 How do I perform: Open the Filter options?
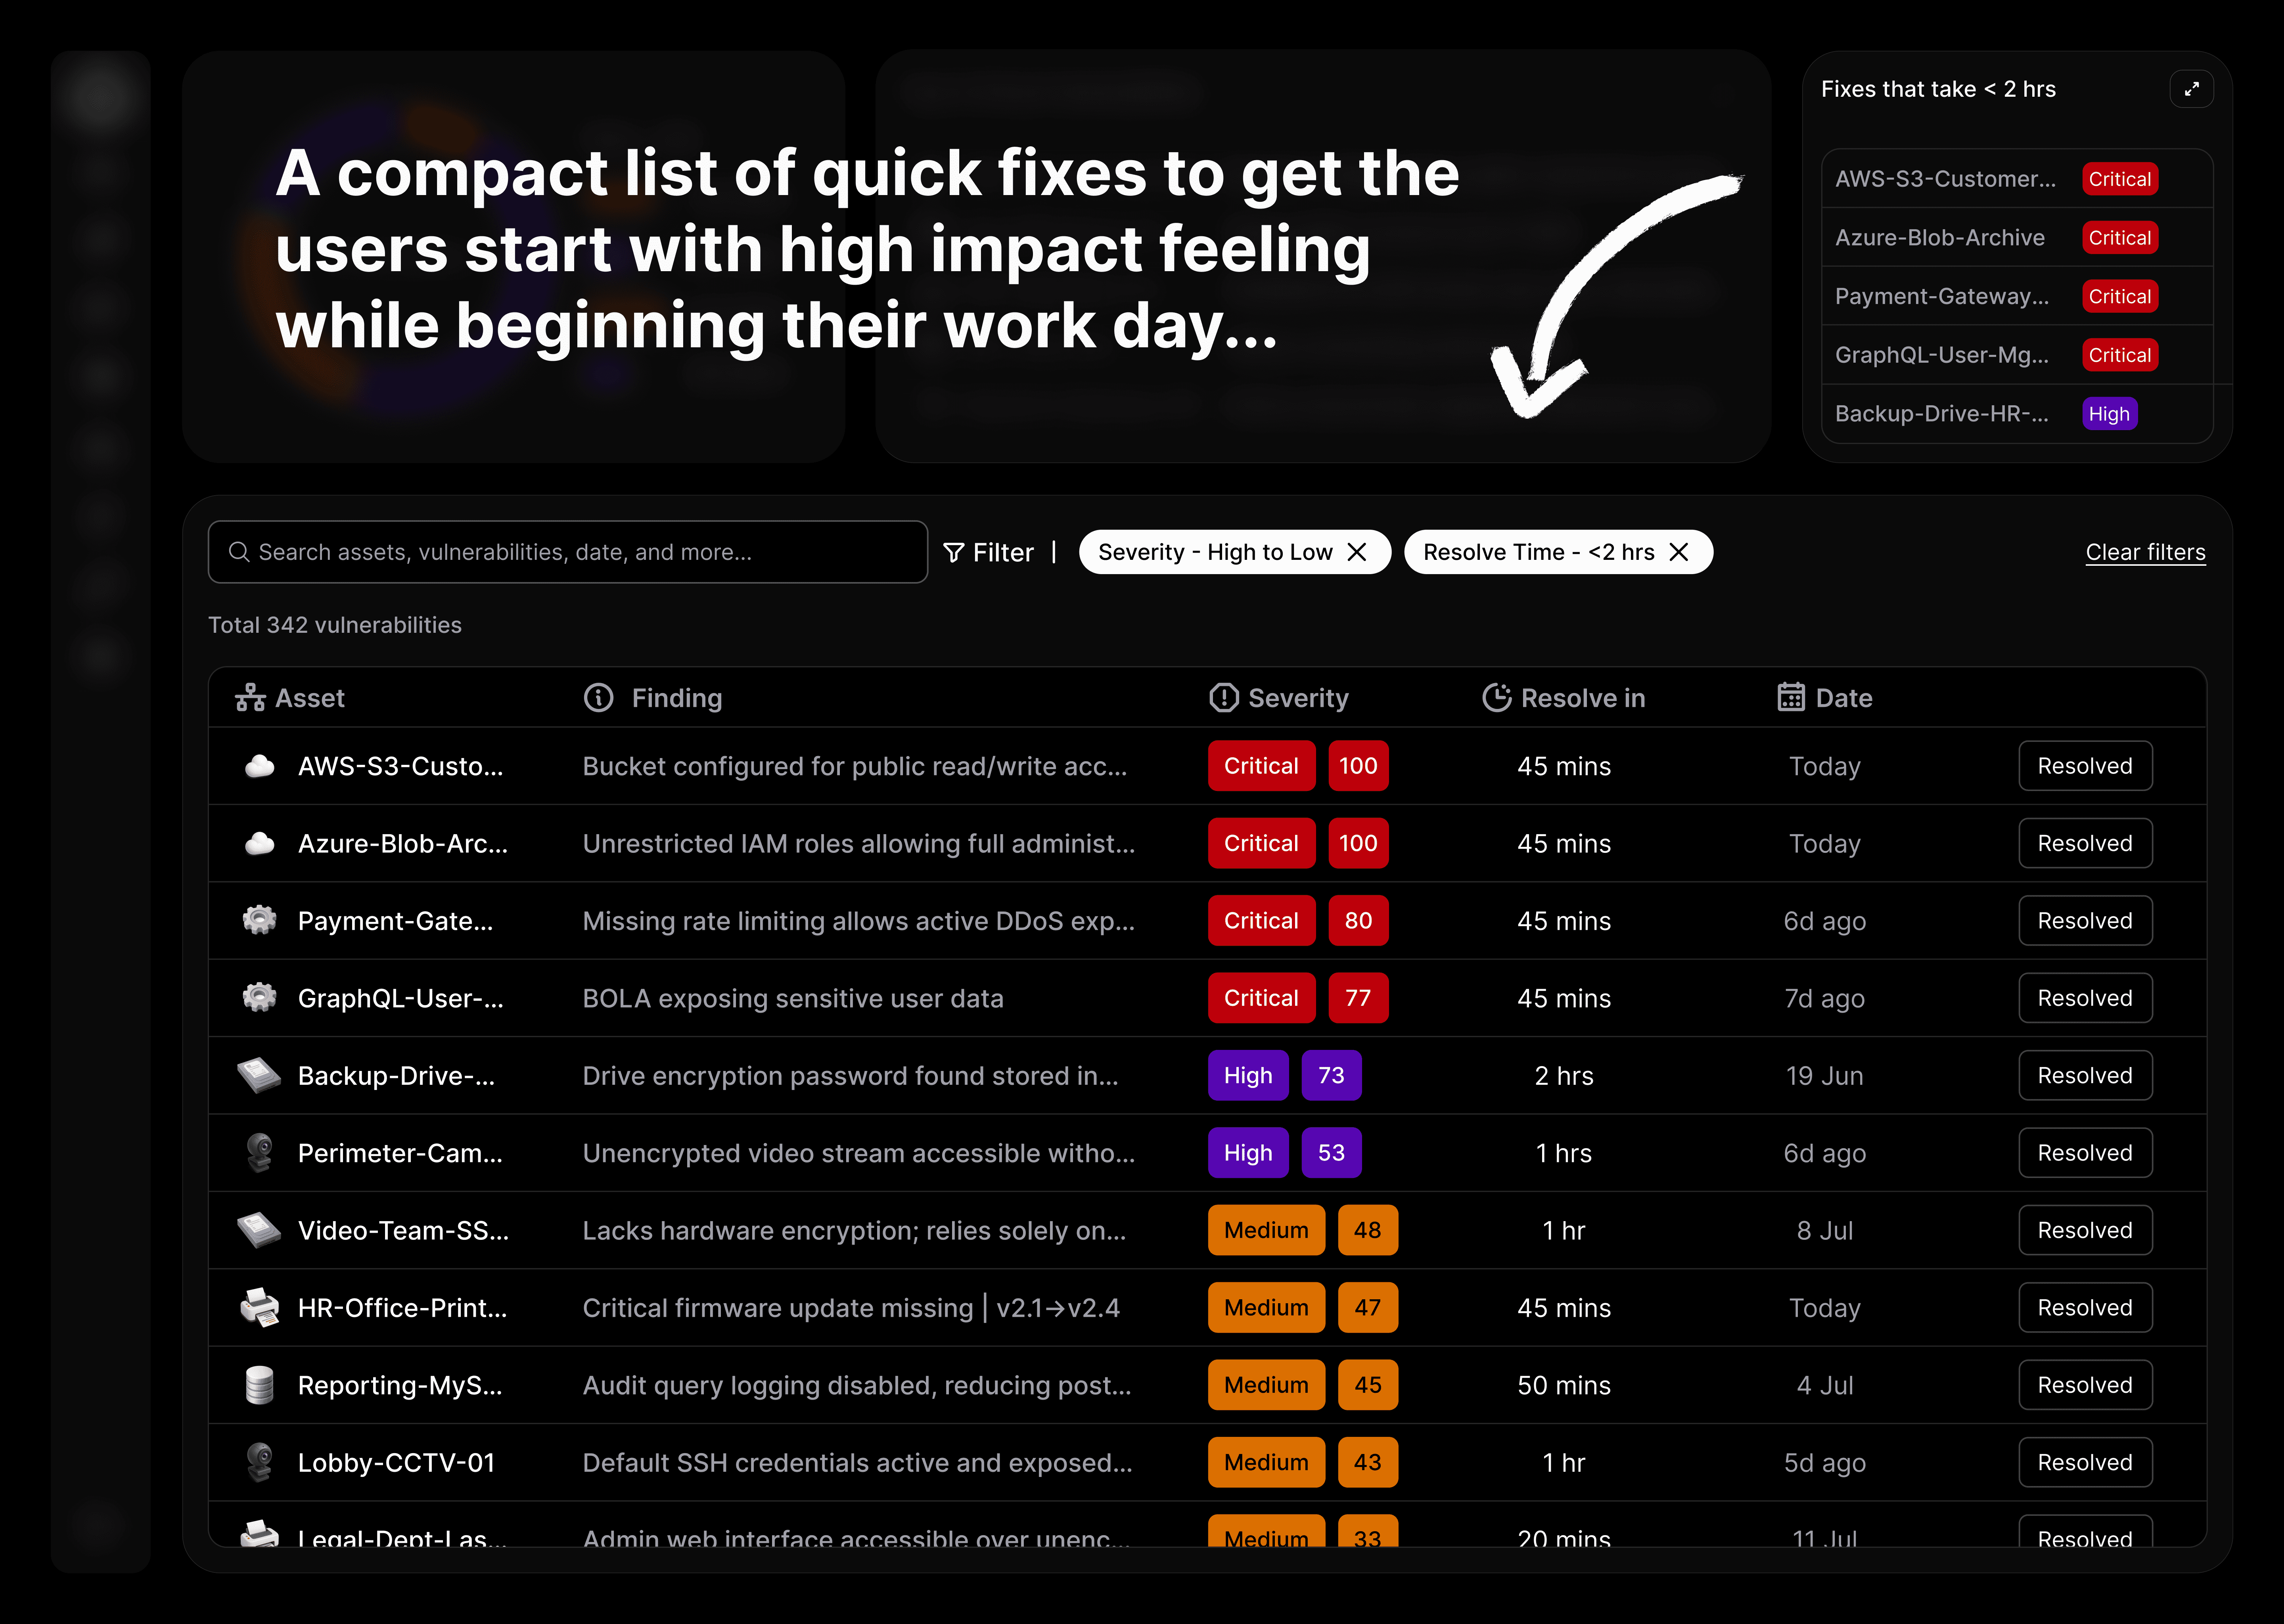989,552
